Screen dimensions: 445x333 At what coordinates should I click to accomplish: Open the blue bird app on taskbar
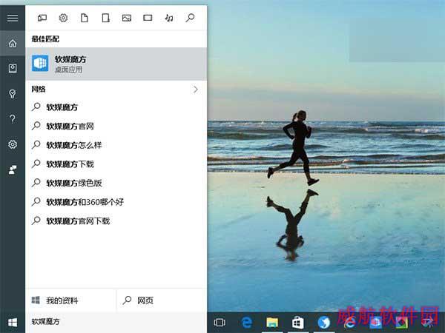point(324,322)
